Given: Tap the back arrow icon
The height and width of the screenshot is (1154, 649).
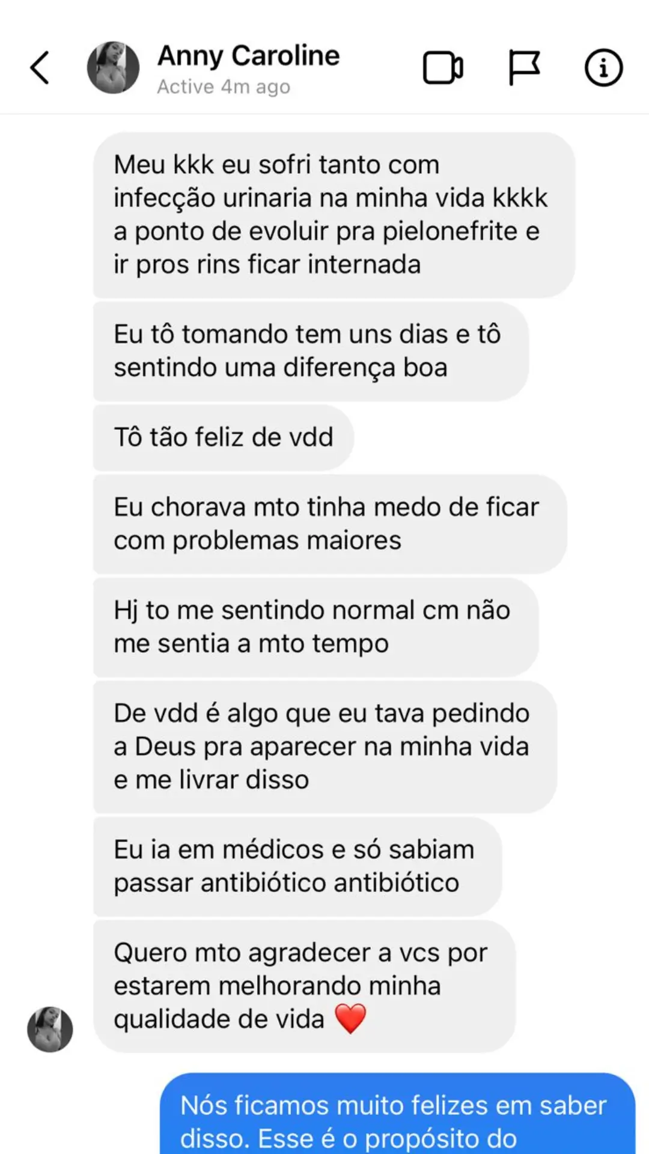Looking at the screenshot, I should 40,67.
